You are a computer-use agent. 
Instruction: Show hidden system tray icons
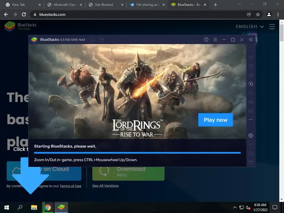[x=235, y=207]
